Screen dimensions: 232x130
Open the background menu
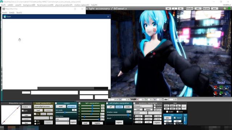tap(29, 5)
